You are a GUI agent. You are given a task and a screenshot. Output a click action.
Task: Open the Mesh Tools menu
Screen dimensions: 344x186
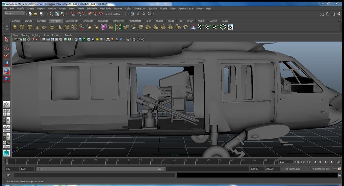point(105,8)
